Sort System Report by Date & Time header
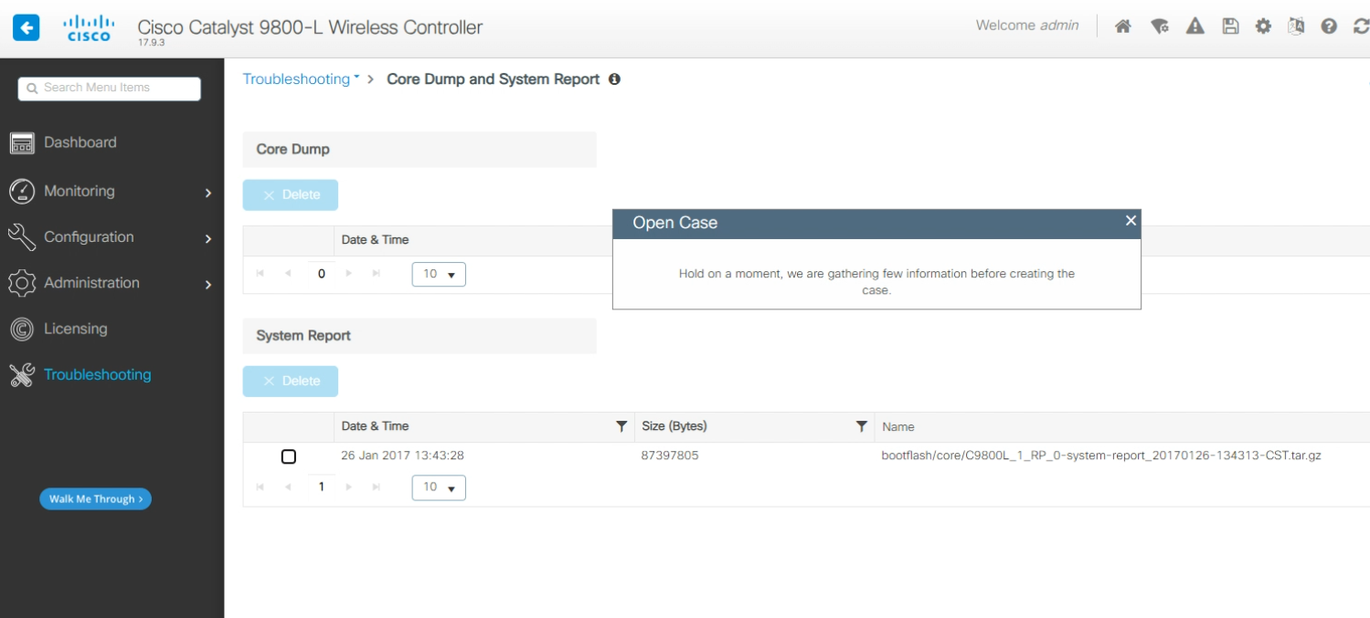1370x618 pixels. coord(375,426)
